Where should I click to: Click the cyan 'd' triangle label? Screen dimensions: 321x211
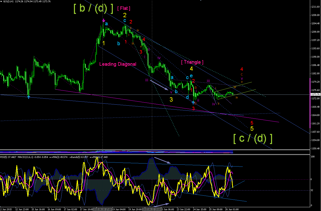point(188,97)
